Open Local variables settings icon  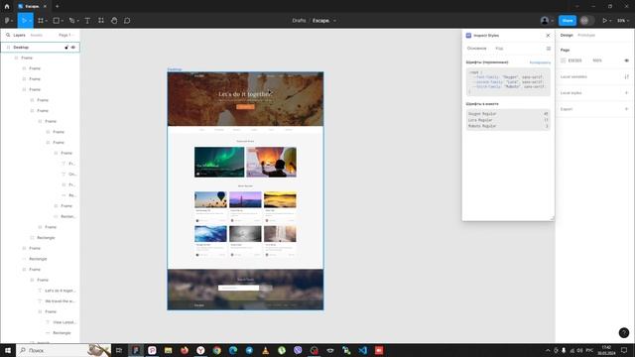(x=626, y=76)
